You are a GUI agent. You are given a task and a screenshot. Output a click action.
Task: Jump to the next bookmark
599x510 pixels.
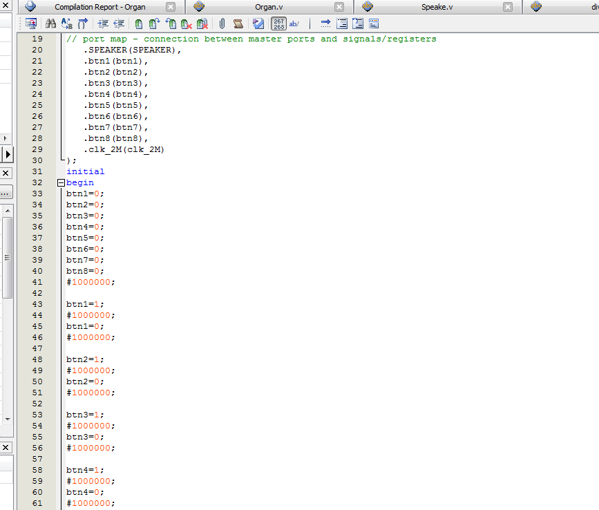click(x=154, y=23)
